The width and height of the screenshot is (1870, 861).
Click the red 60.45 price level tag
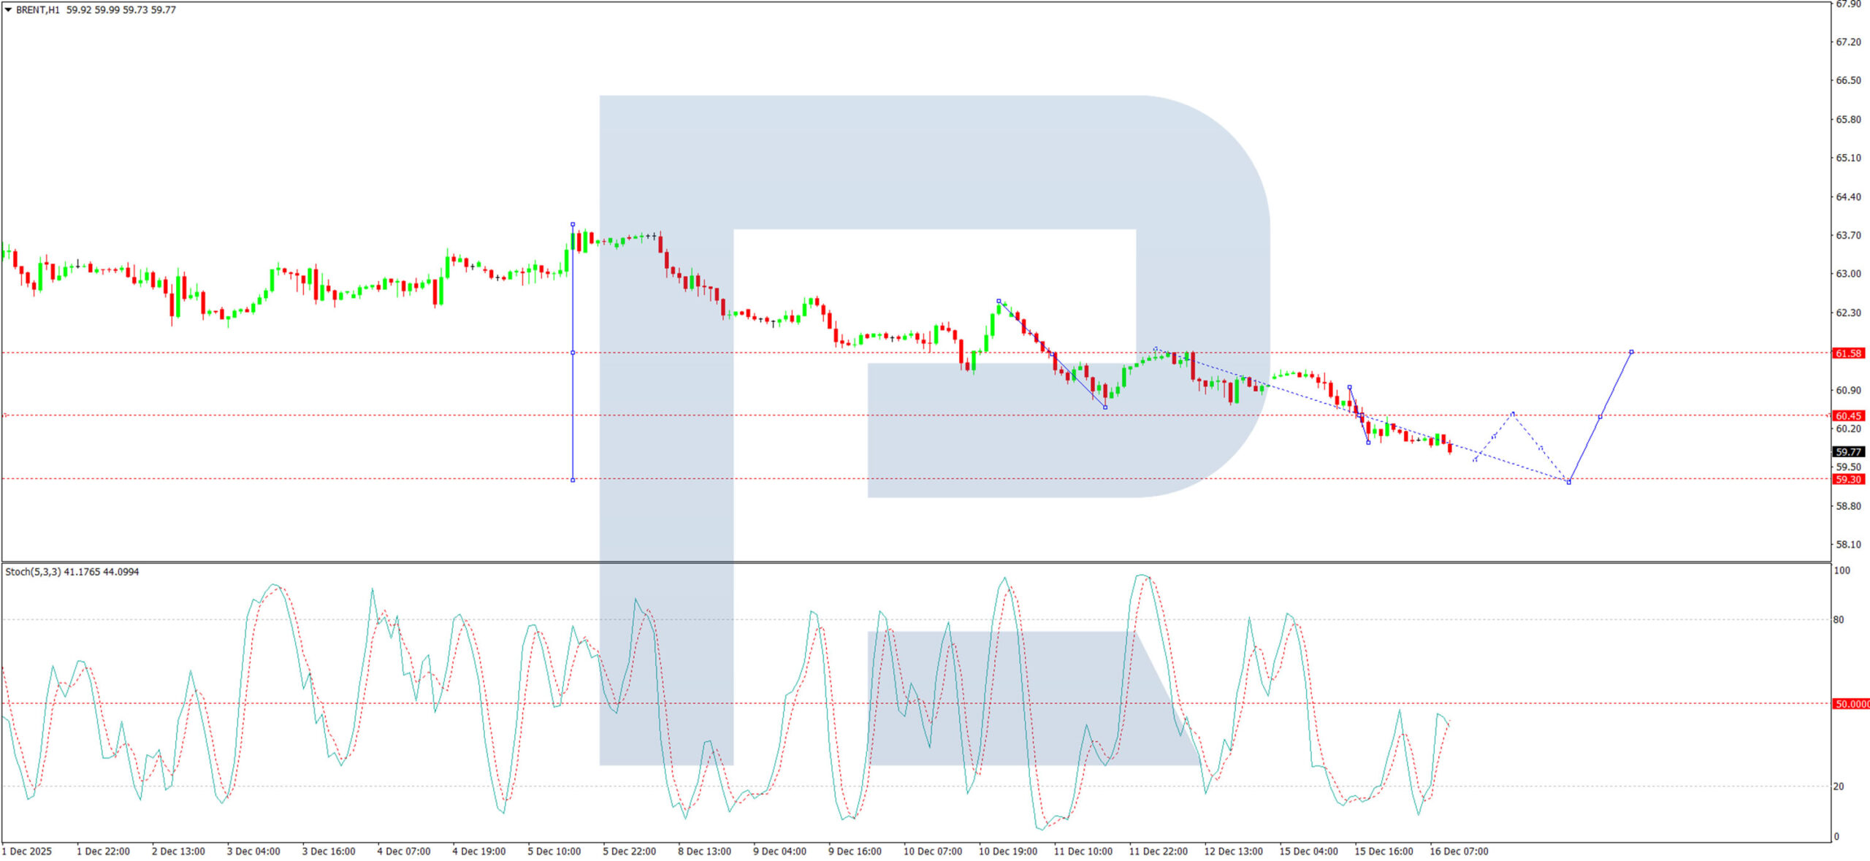(x=1848, y=416)
